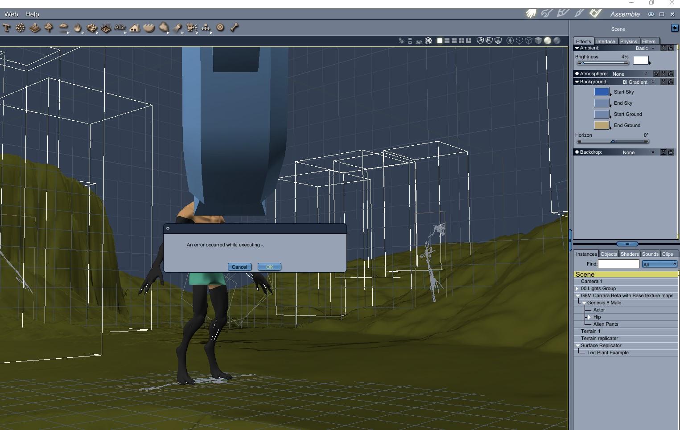Switch to the Filters tab

649,41
